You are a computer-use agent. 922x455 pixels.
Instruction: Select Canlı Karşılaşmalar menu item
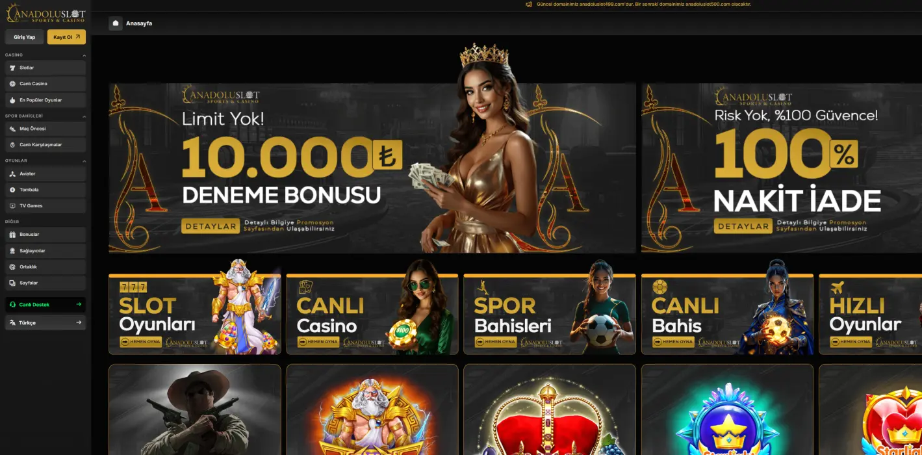tap(45, 145)
